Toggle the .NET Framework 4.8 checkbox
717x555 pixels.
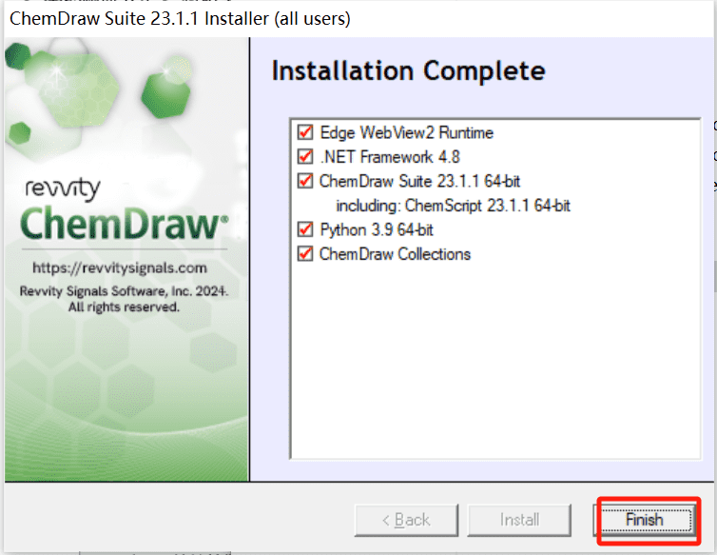point(305,157)
